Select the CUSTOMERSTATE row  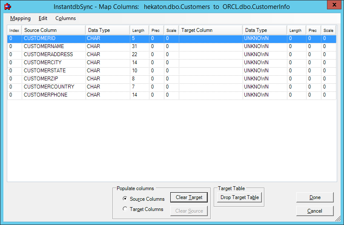click(x=172, y=71)
